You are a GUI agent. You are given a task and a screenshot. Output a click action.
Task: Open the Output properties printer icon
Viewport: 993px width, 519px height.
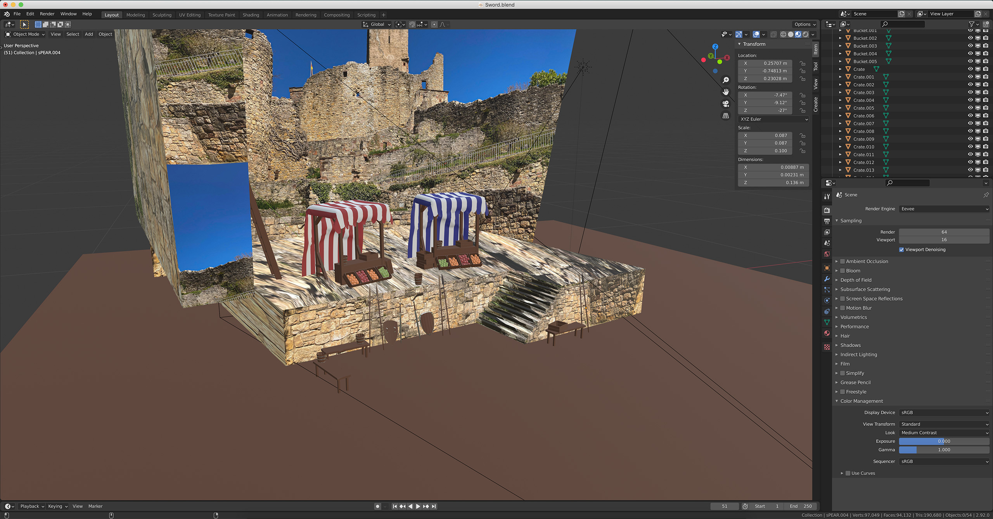click(827, 221)
